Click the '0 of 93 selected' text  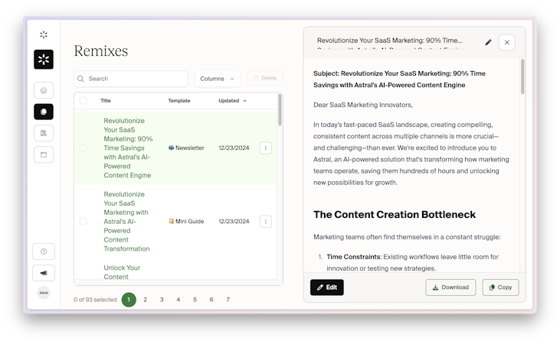pos(95,300)
